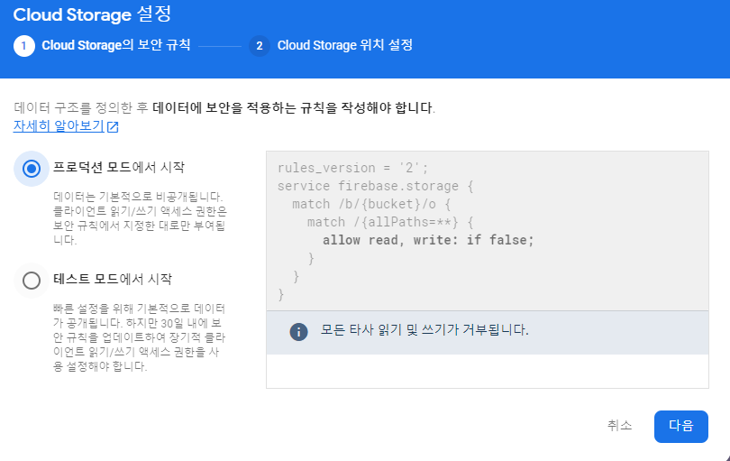Image resolution: width=730 pixels, height=461 pixels.
Task: Click the 'match /b/{bucket}/o {' code line
Action: (x=371, y=204)
